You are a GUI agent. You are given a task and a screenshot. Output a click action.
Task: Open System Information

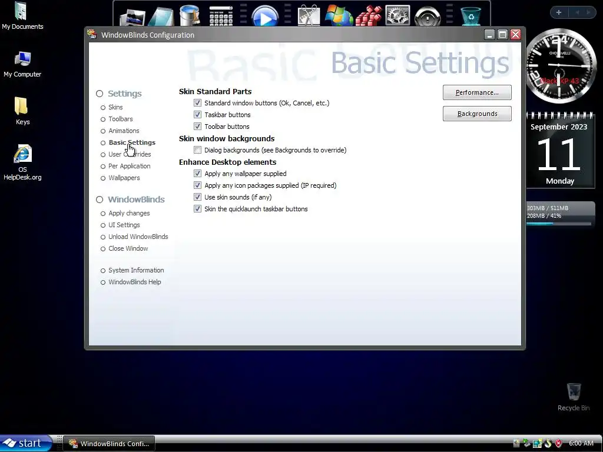point(136,270)
